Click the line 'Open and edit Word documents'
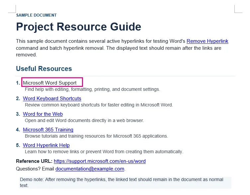The image size is (250, 195). click(x=84, y=120)
